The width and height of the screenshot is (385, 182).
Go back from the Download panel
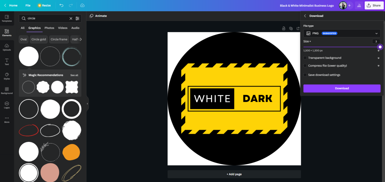click(305, 16)
